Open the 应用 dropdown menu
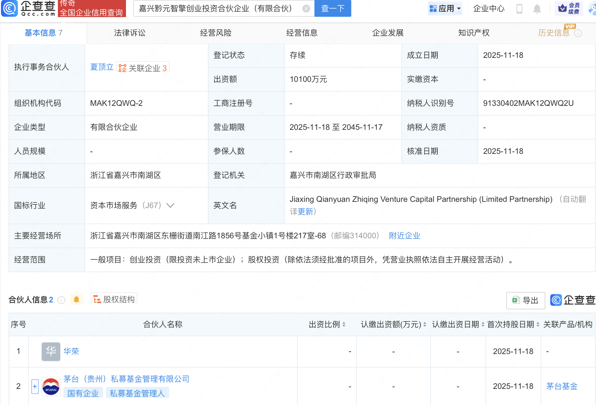The width and height of the screenshot is (596, 405). click(445, 9)
